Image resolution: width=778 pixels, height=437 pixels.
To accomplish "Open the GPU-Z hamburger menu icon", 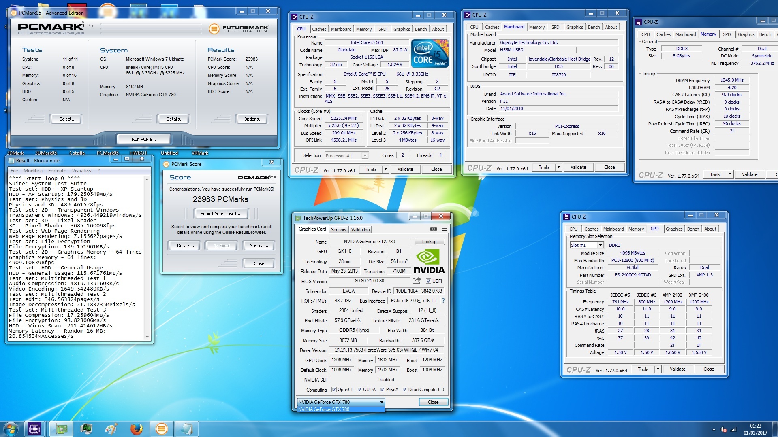I will tap(445, 229).
